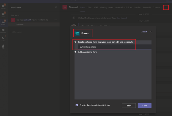The height and width of the screenshot is (116, 172).
Task: Open the Activity bell icon
Action: [x=3, y=6]
